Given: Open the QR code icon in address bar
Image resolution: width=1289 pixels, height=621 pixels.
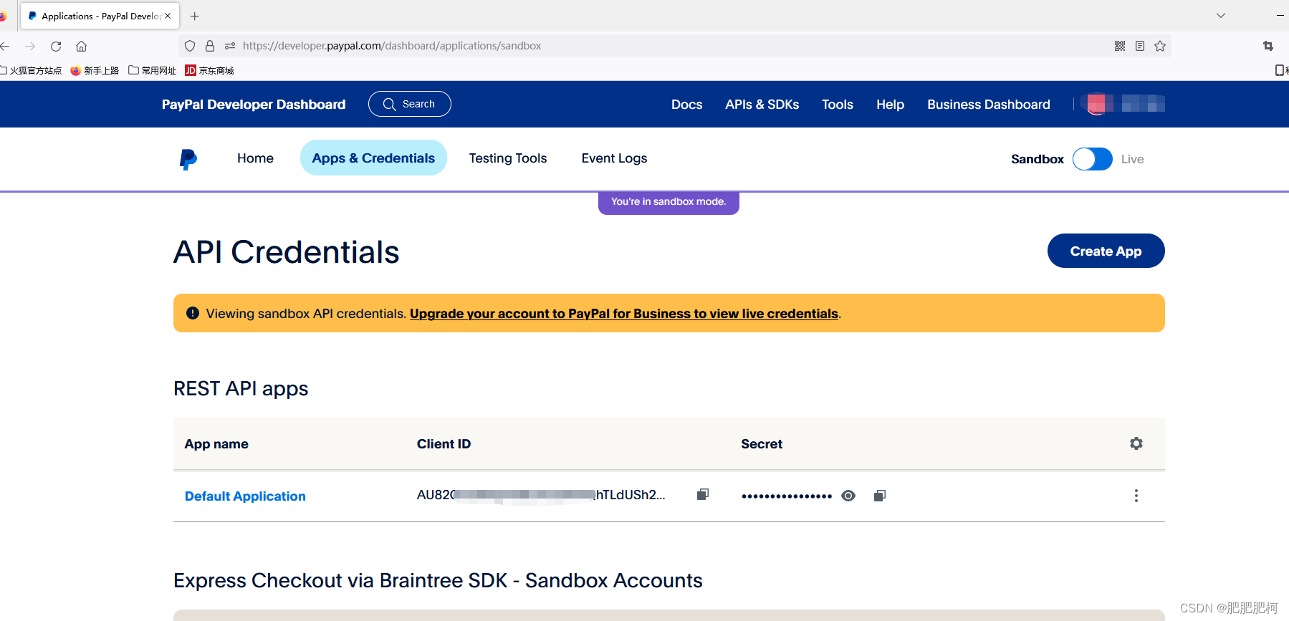Looking at the screenshot, I should [1120, 46].
